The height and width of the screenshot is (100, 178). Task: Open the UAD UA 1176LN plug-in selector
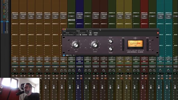click(69, 35)
